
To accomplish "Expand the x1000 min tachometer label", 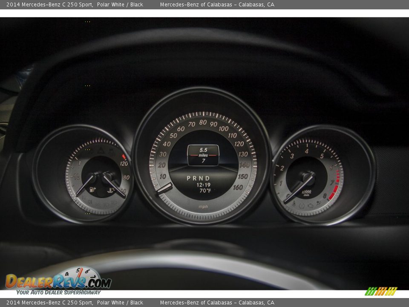I will (306, 192).
